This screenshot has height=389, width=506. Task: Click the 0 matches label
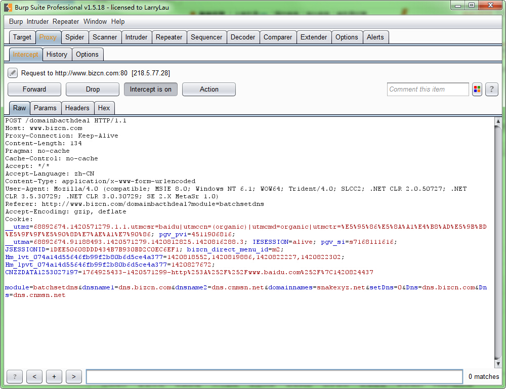coord(483,376)
